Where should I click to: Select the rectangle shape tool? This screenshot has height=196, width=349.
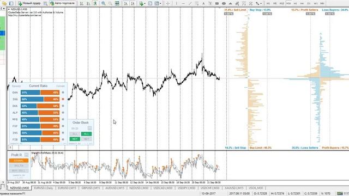[217, 3]
